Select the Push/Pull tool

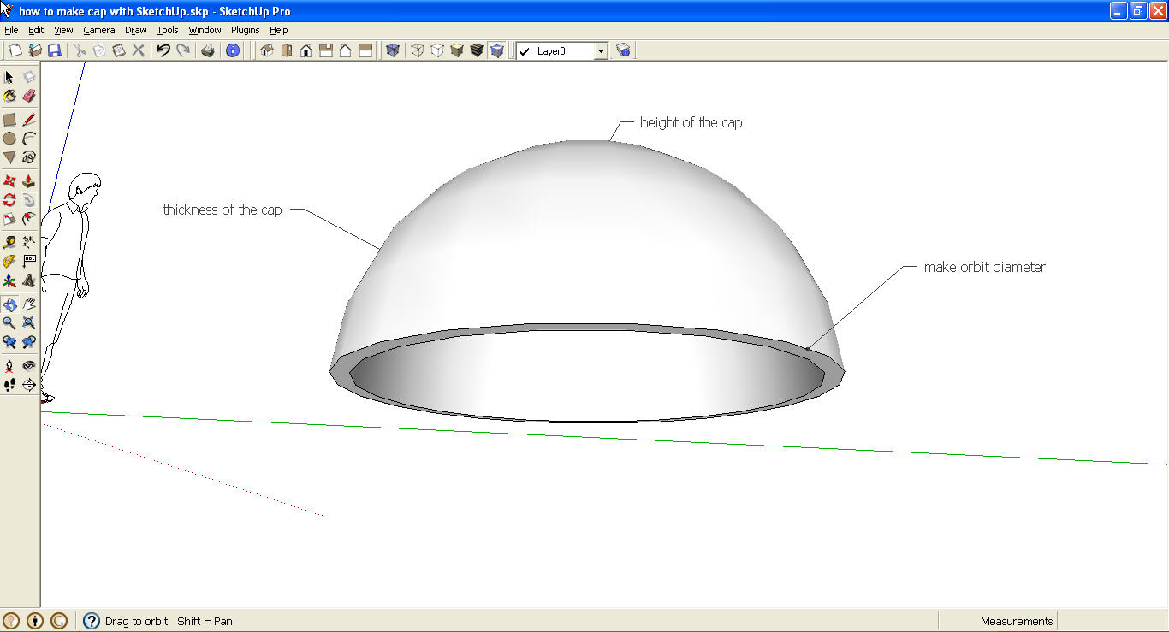(28, 180)
